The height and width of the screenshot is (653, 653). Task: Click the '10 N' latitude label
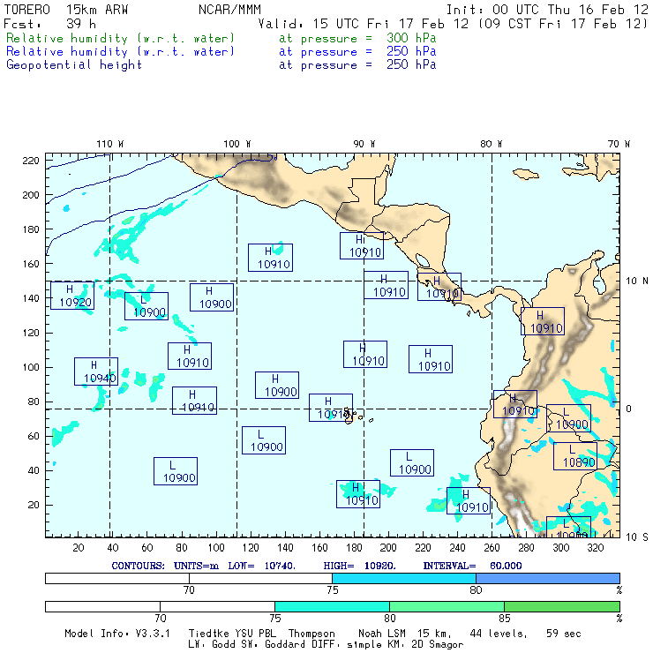click(637, 281)
